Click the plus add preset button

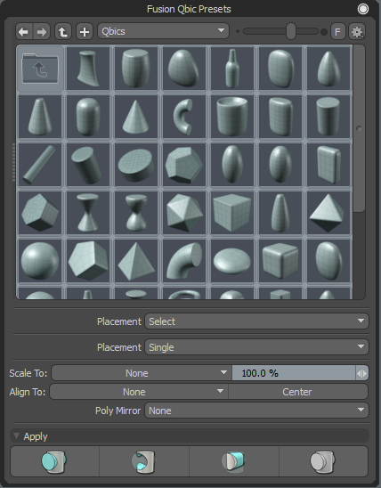[85, 31]
